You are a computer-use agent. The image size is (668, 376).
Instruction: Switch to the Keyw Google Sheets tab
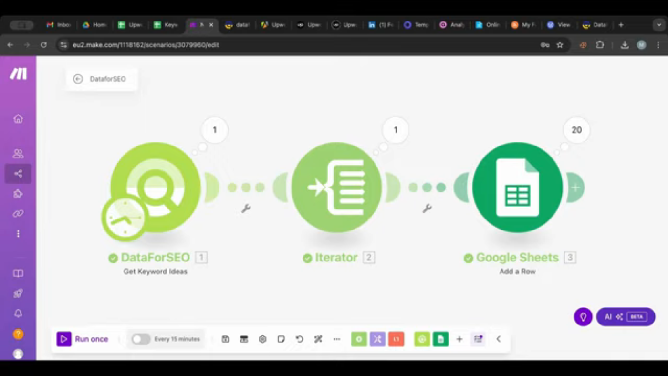(167, 25)
